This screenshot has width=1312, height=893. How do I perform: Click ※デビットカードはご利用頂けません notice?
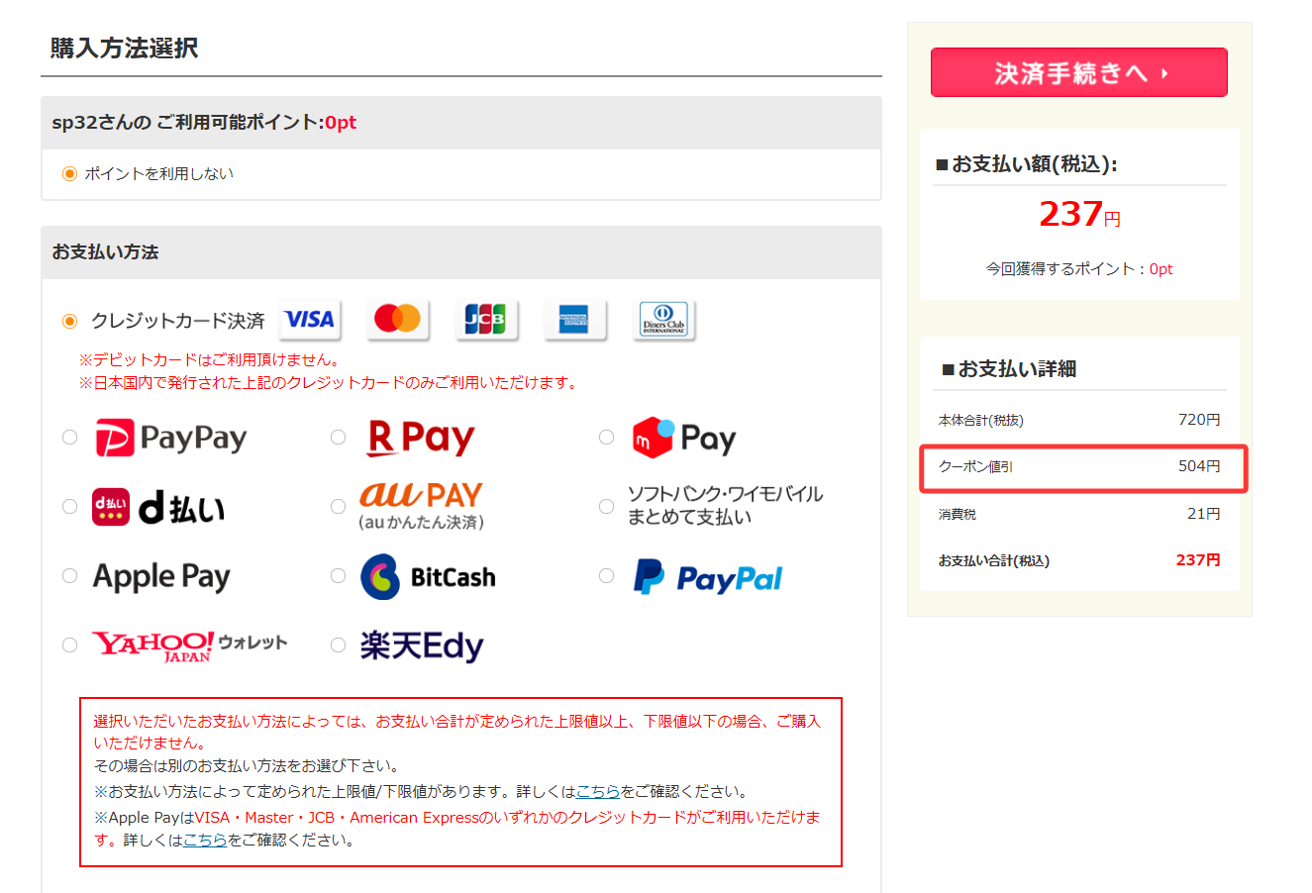(211, 360)
